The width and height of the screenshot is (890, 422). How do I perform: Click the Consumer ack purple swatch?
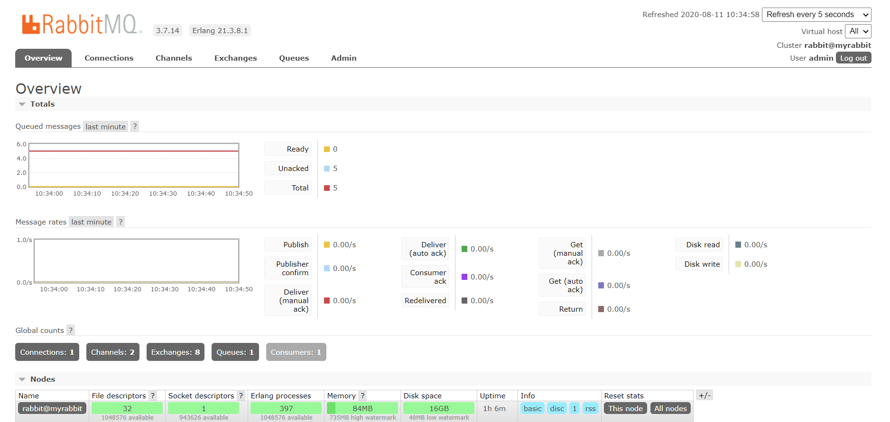click(464, 277)
